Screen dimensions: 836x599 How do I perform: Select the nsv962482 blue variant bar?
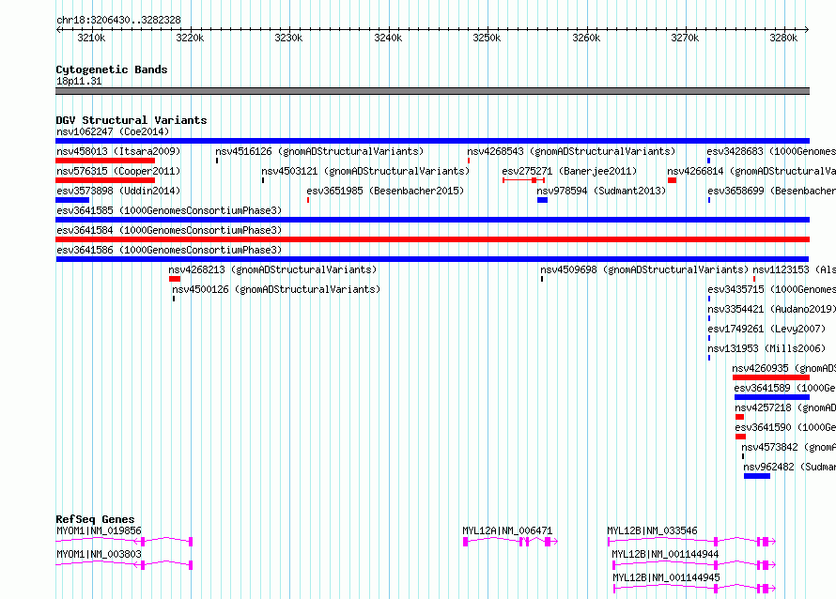click(757, 476)
